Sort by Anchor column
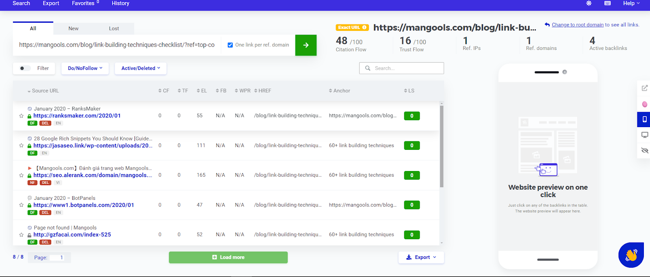The height and width of the screenshot is (277, 650). [339, 91]
